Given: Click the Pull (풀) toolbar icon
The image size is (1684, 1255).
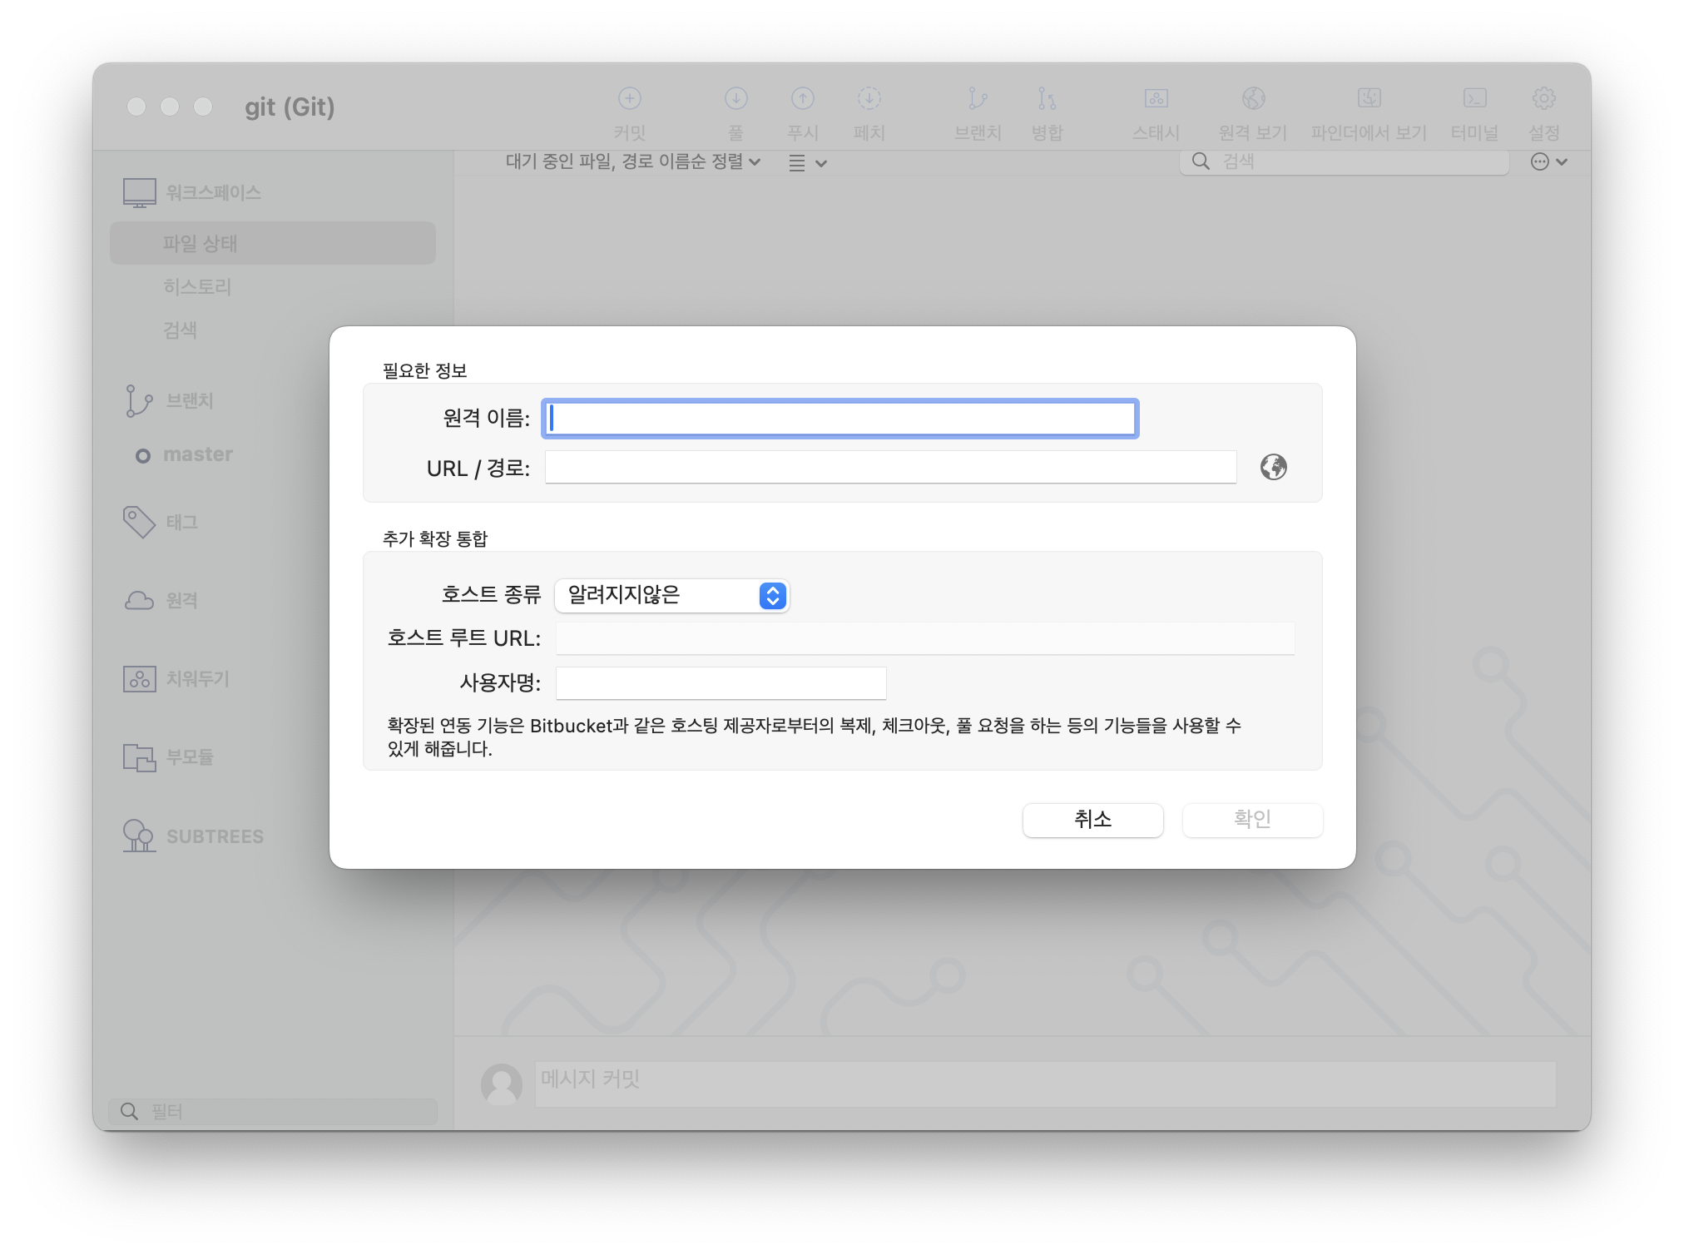Looking at the screenshot, I should coord(736,99).
